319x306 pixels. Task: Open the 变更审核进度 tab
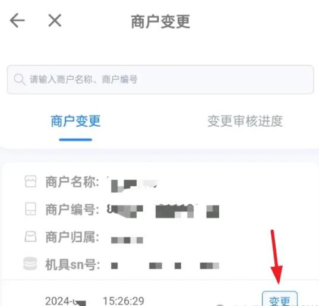pos(245,121)
